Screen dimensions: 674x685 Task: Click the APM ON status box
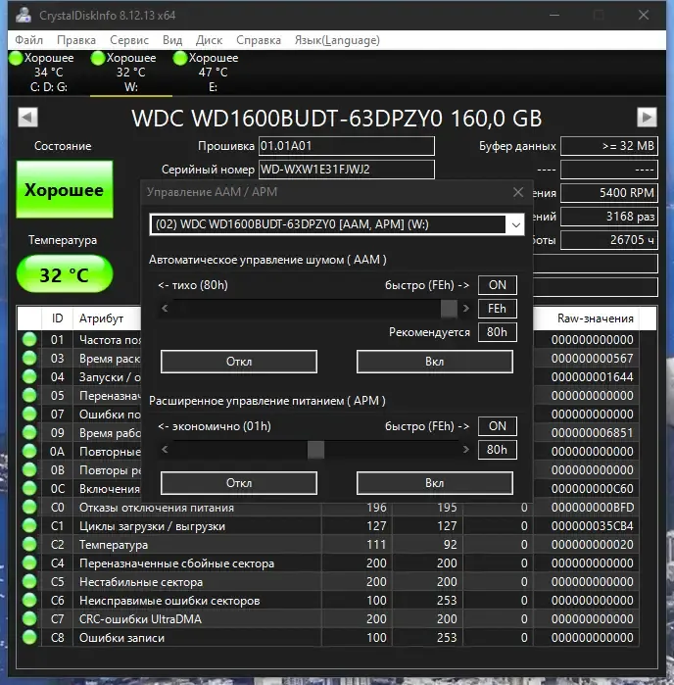coord(498,426)
